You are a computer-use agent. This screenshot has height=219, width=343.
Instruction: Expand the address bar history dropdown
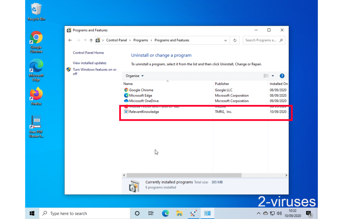coord(225,40)
